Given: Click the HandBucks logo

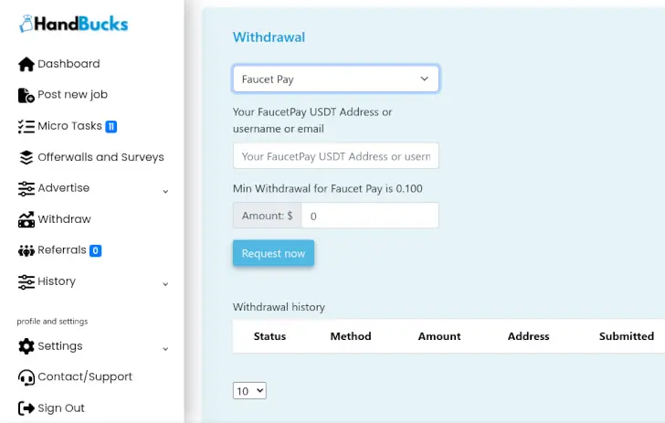Looking at the screenshot, I should [x=74, y=25].
